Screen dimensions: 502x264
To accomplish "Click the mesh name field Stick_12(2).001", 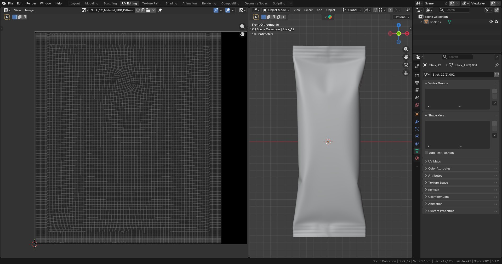I will click(462, 75).
